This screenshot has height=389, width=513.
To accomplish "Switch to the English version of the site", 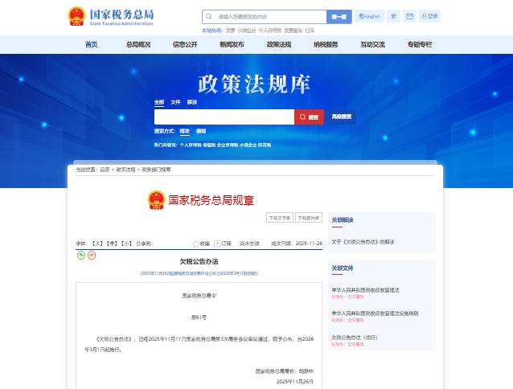I will [369, 16].
